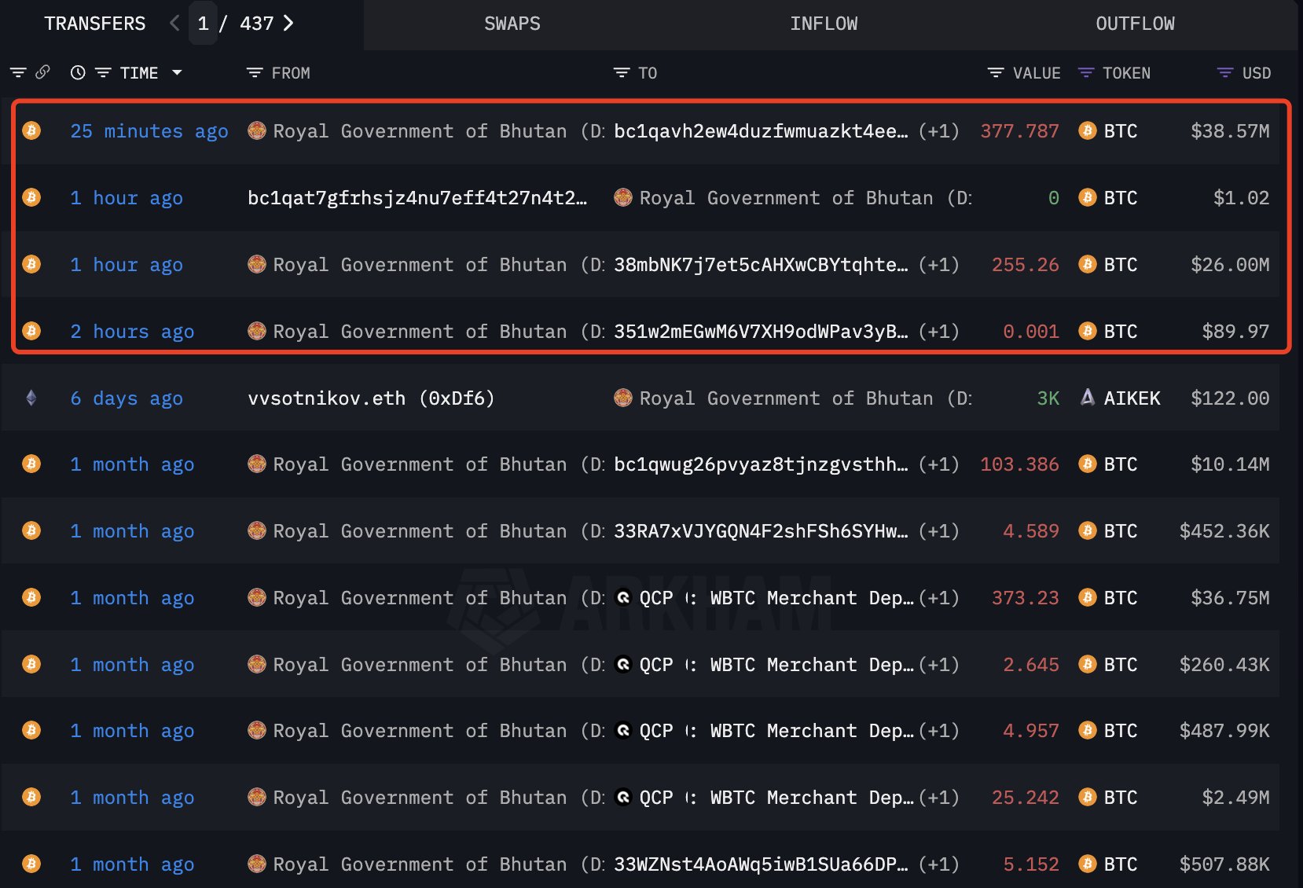This screenshot has height=888, width=1303.
Task: Expand the TIME sort dropdown arrow
Action: 177,72
